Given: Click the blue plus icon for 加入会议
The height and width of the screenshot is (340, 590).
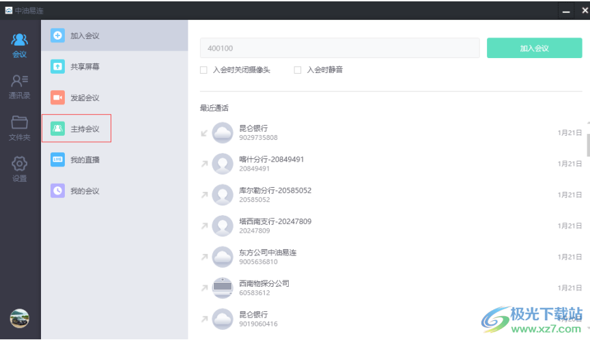Looking at the screenshot, I should 57,36.
